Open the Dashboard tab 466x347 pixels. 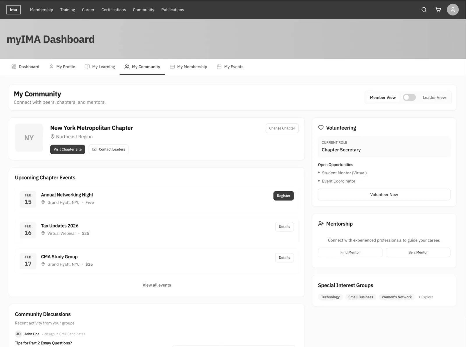tap(25, 67)
